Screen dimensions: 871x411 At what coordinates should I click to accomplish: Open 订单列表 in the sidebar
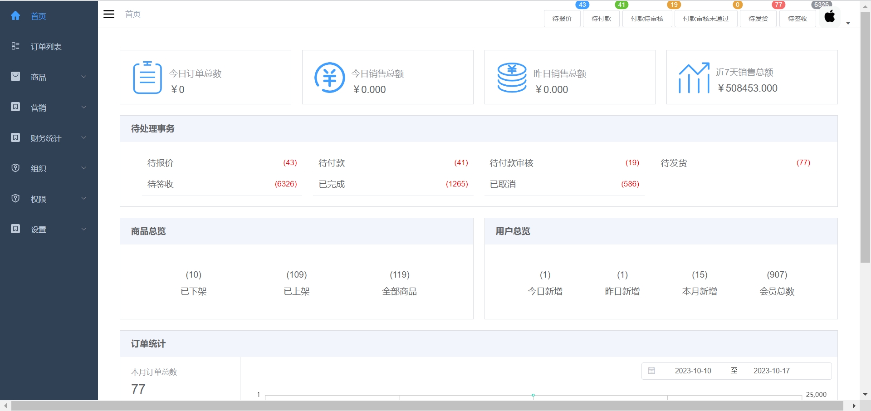49,46
